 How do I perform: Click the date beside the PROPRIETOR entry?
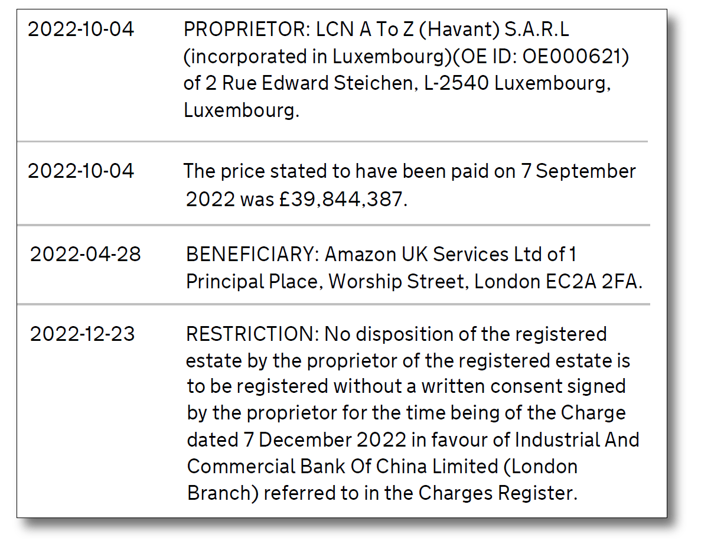[81, 30]
